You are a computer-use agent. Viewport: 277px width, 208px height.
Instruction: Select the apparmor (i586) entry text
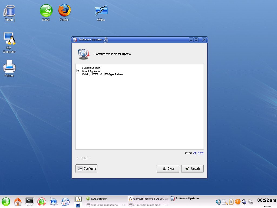pyautogui.click(x=92, y=67)
